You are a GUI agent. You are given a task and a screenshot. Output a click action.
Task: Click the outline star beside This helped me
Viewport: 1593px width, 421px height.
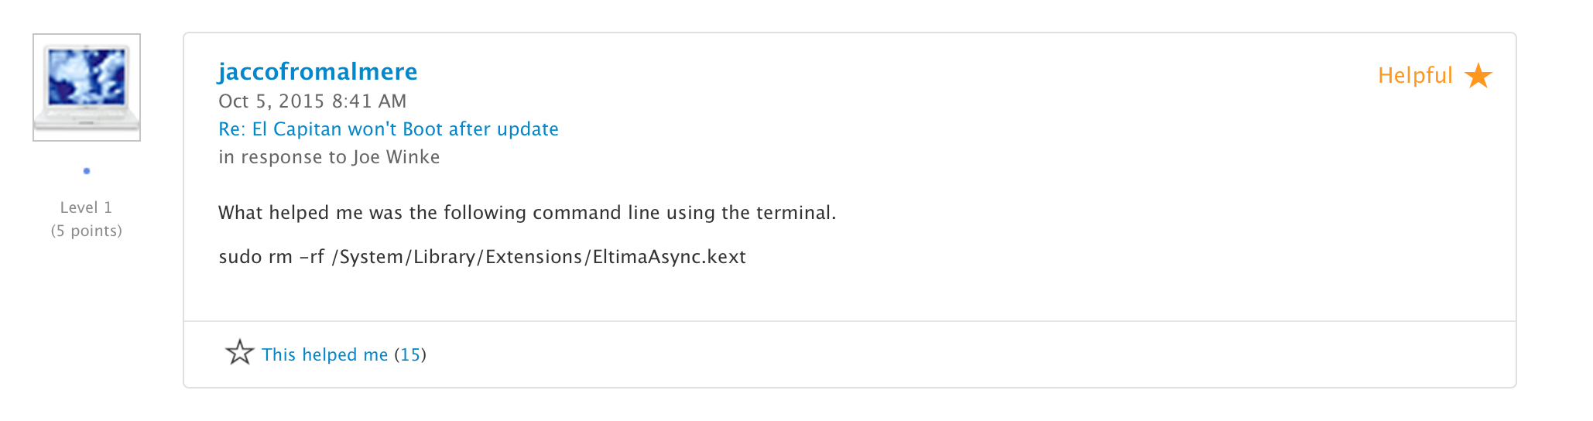pos(240,352)
